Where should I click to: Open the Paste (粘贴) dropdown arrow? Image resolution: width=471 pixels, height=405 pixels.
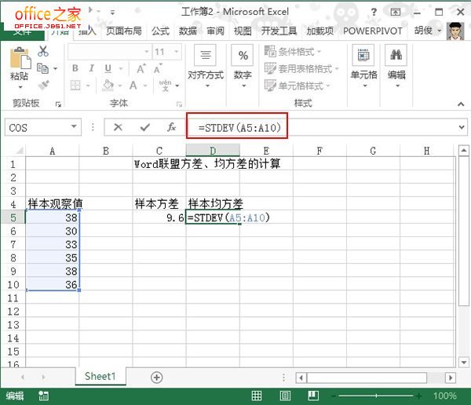(x=20, y=87)
